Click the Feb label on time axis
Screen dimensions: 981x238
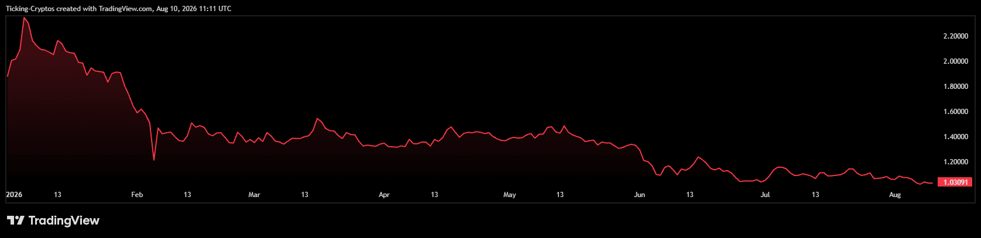click(137, 195)
